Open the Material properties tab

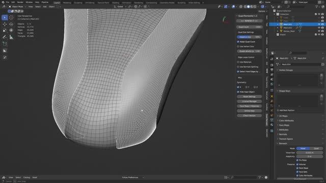tap(271, 125)
